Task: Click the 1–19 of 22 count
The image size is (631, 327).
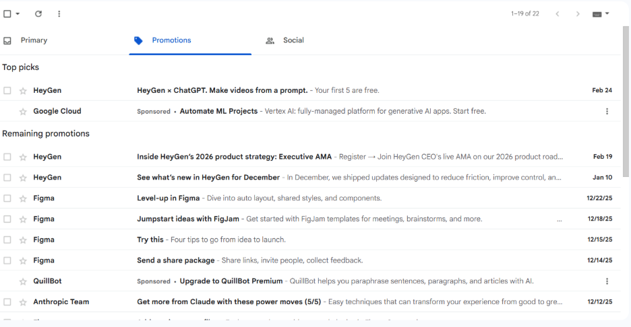Action: point(524,14)
